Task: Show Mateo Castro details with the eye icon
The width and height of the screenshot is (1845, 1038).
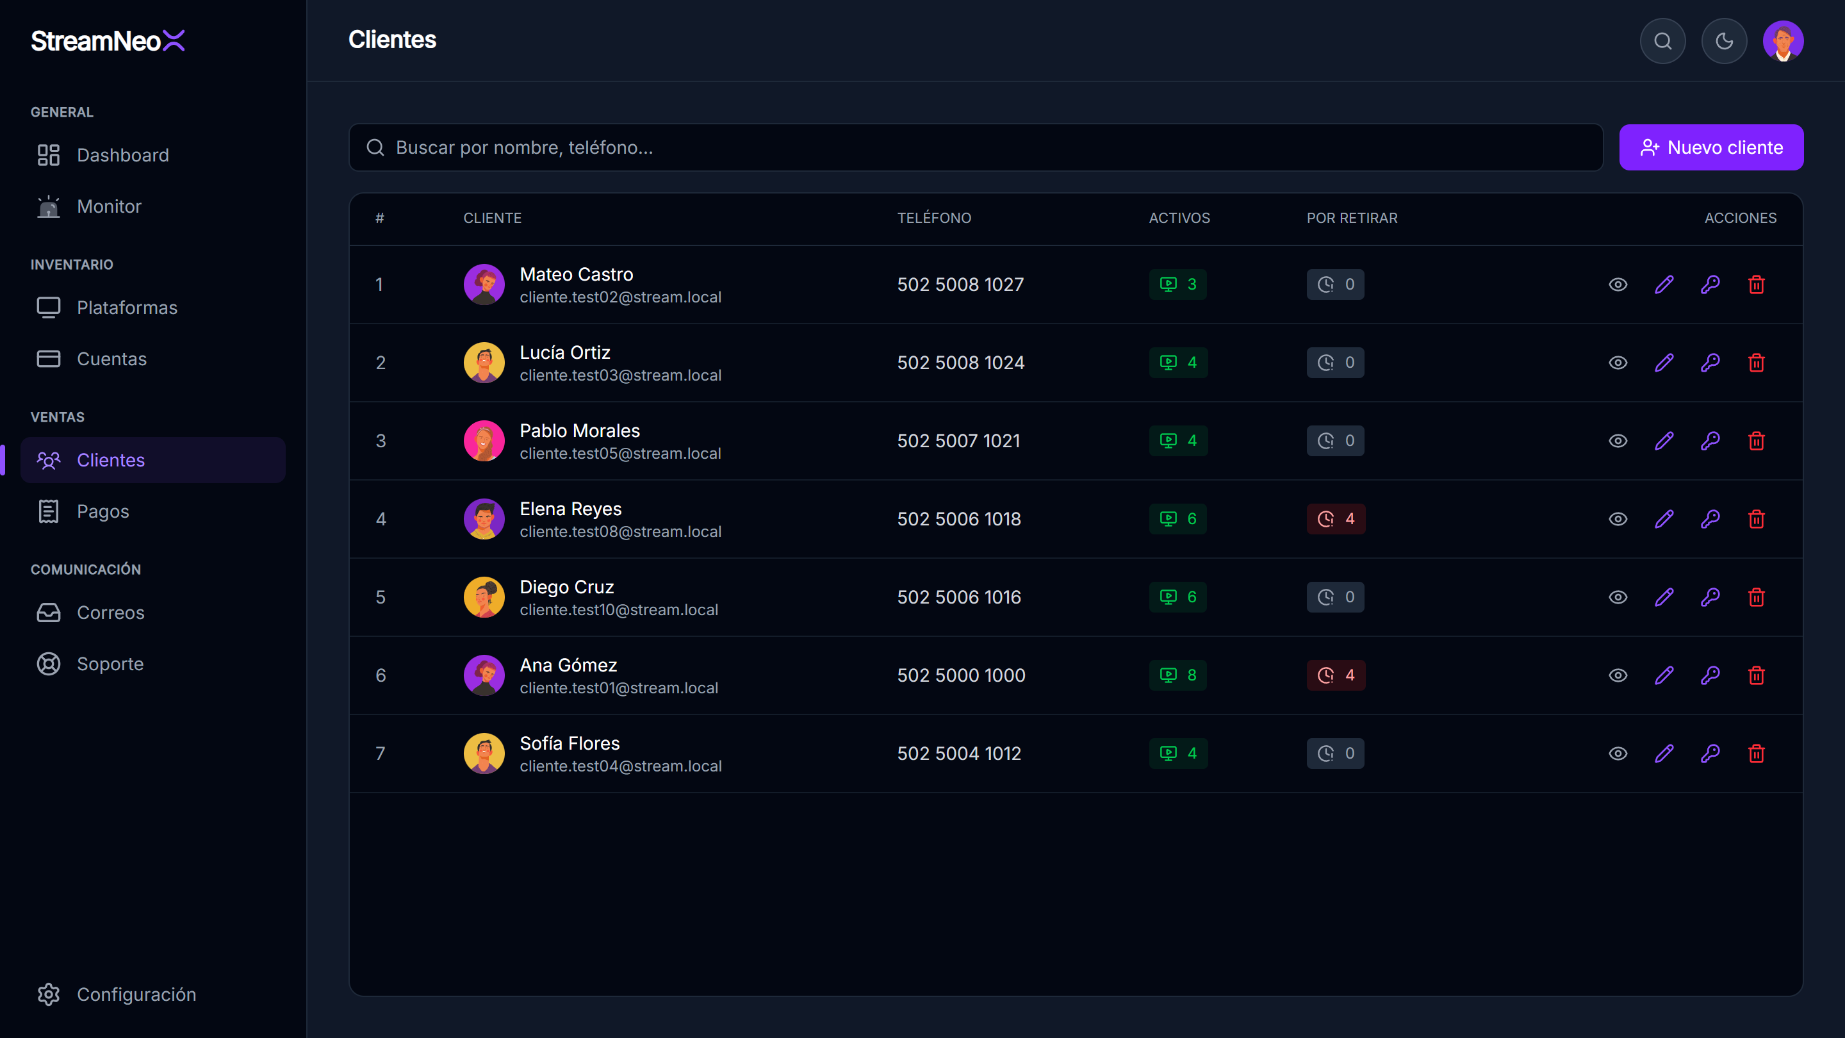Action: coord(1618,284)
